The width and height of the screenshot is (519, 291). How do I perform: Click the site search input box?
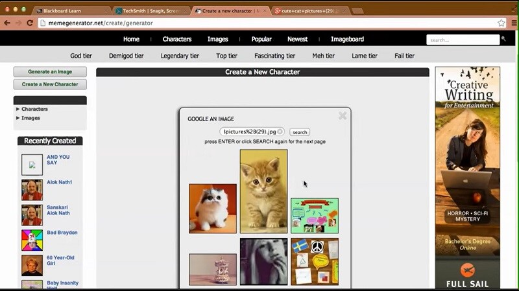[x=463, y=40]
